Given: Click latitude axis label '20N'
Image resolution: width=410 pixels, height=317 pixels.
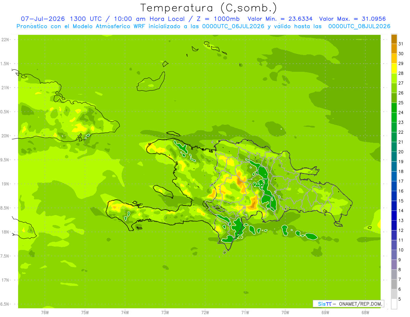Looking at the screenshot, I should [x=5, y=136].
